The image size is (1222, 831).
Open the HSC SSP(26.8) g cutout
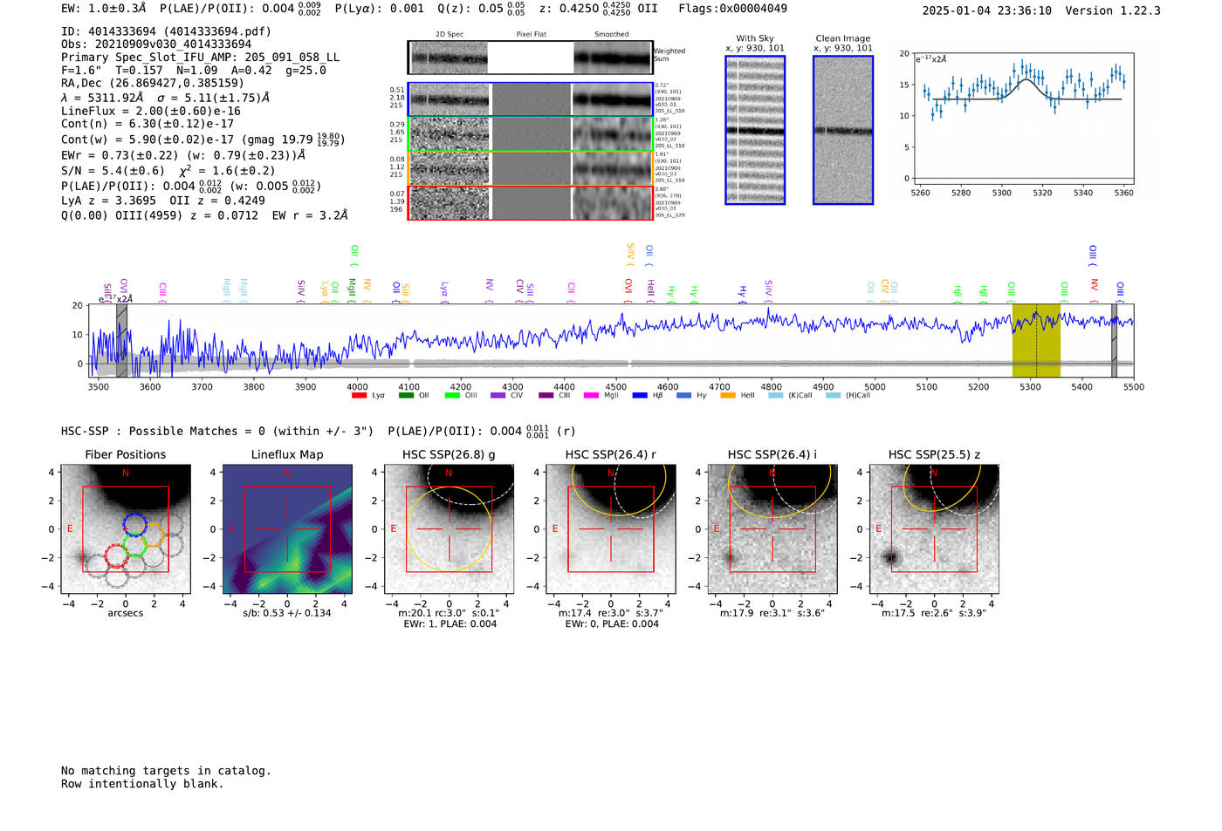(449, 529)
